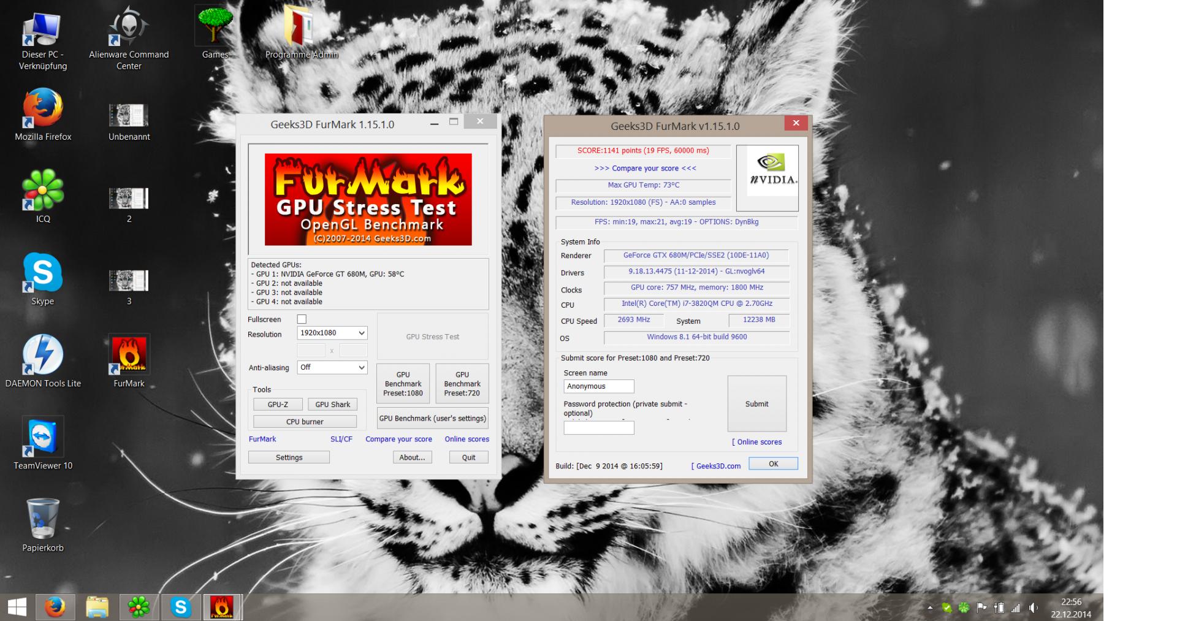Open File Explorer from taskbar
The width and height of the screenshot is (1177, 621).
click(97, 608)
